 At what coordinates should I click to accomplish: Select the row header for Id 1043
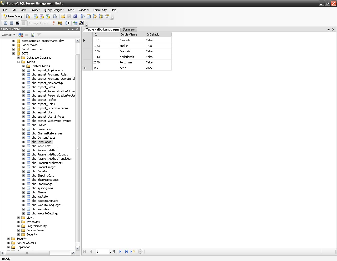click(x=87, y=57)
